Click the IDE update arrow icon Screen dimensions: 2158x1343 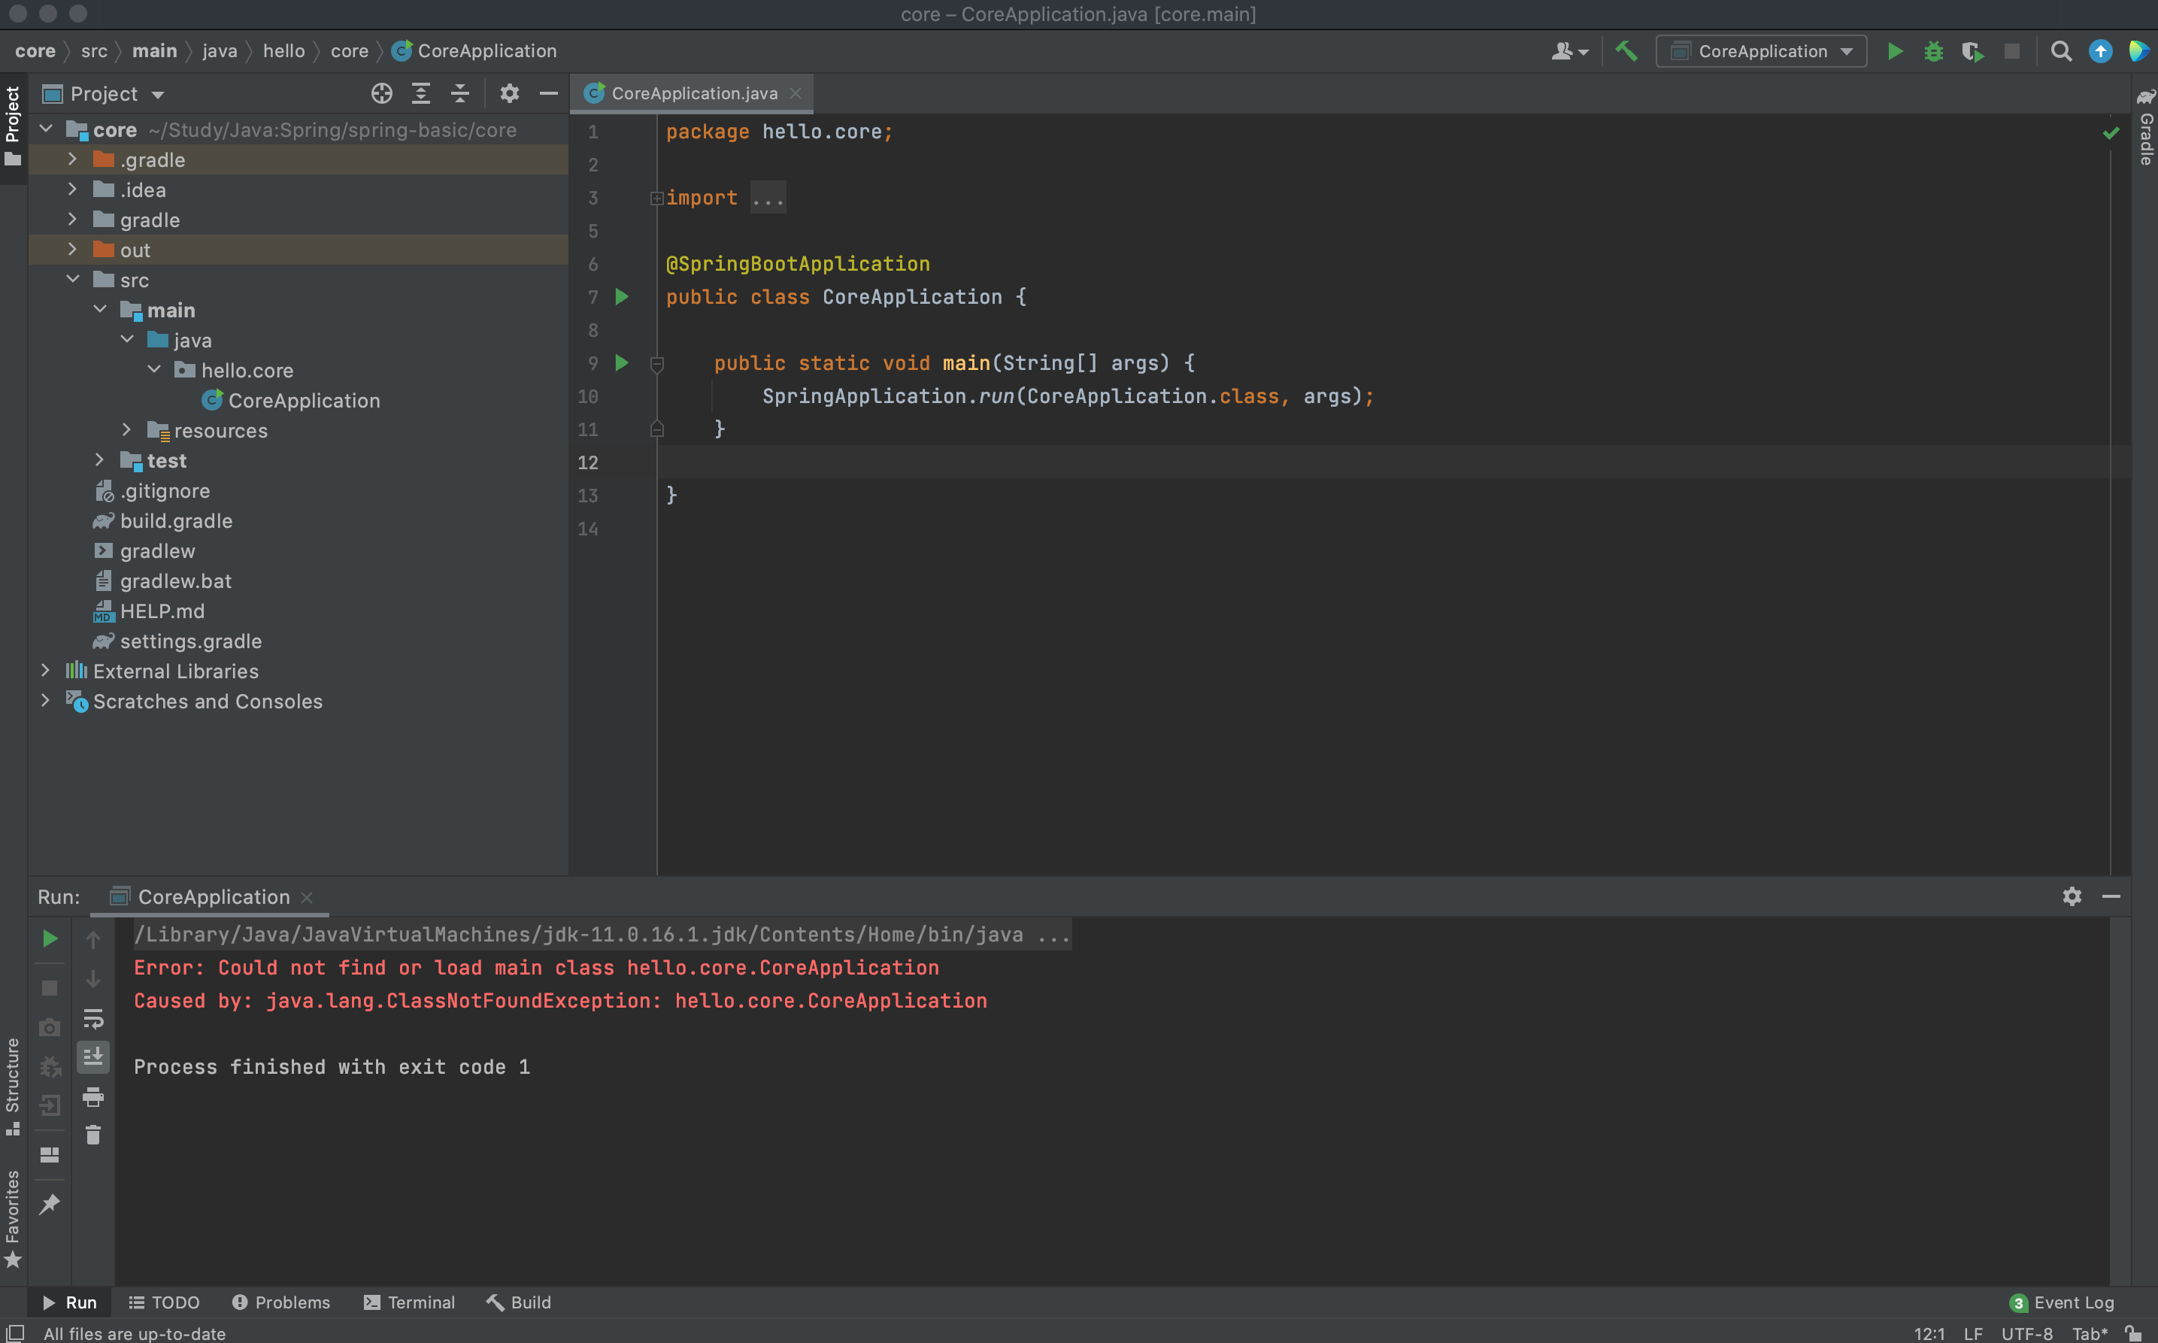click(x=2100, y=52)
